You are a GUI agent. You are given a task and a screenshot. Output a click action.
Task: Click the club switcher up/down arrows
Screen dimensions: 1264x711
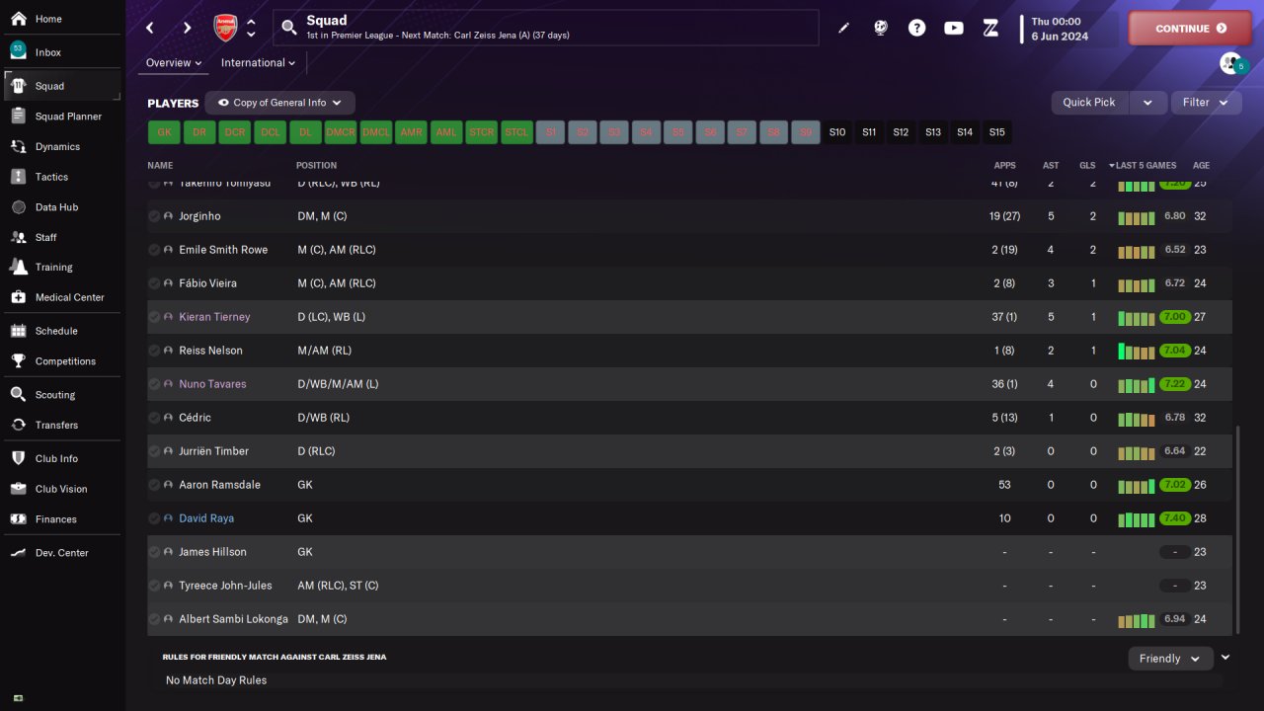click(251, 28)
